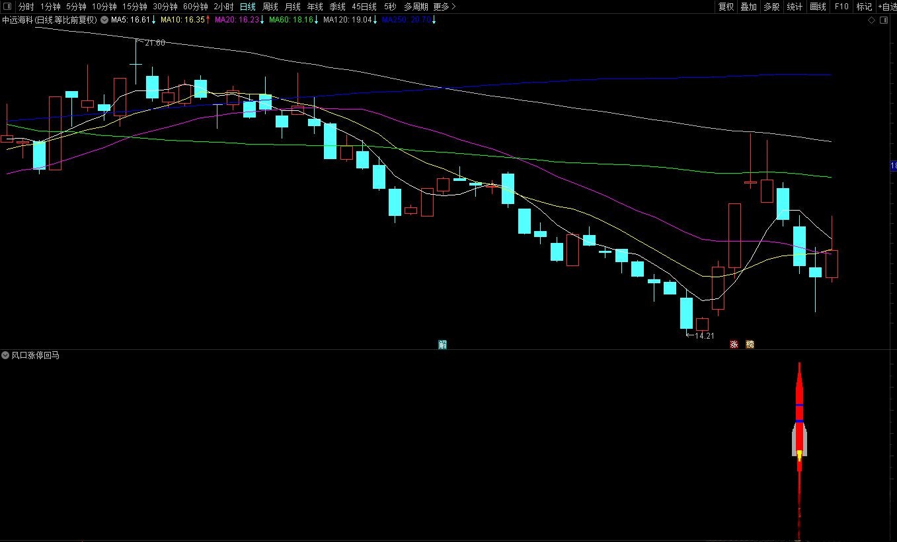This screenshot has width=897, height=542.
Task: Expand the 更多 periods list
Action: tap(444, 7)
